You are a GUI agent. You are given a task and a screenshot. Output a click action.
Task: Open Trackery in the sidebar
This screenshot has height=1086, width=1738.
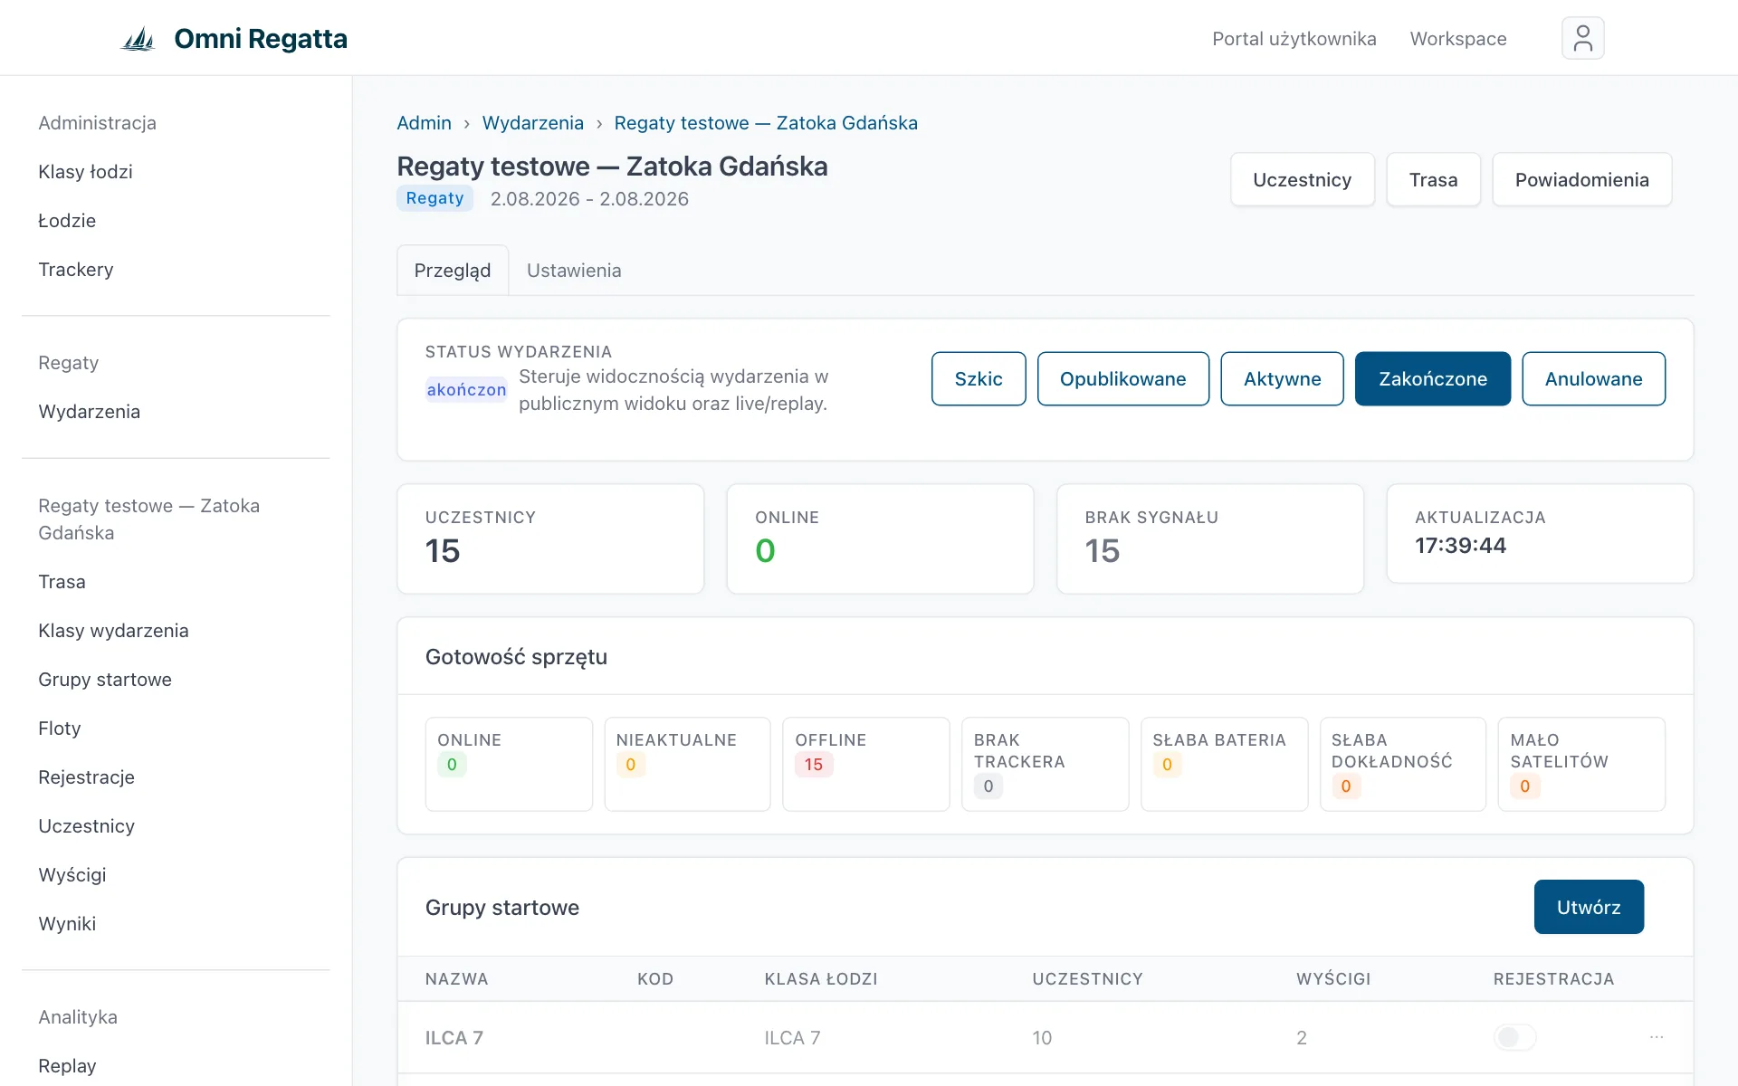[x=76, y=270]
